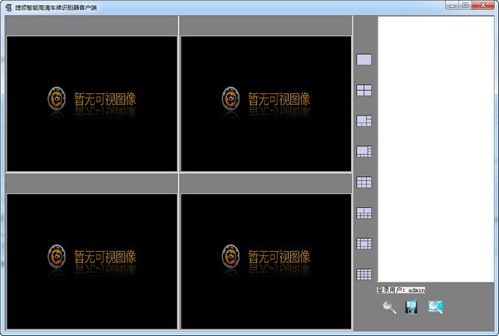Click the application icon in title bar

click(x=8, y=7)
